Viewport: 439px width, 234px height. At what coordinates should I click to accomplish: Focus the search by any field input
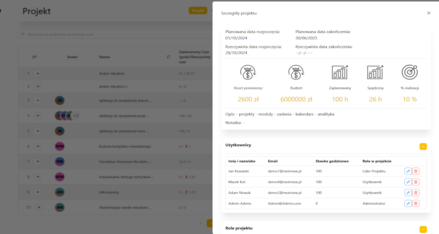coord(115,34)
